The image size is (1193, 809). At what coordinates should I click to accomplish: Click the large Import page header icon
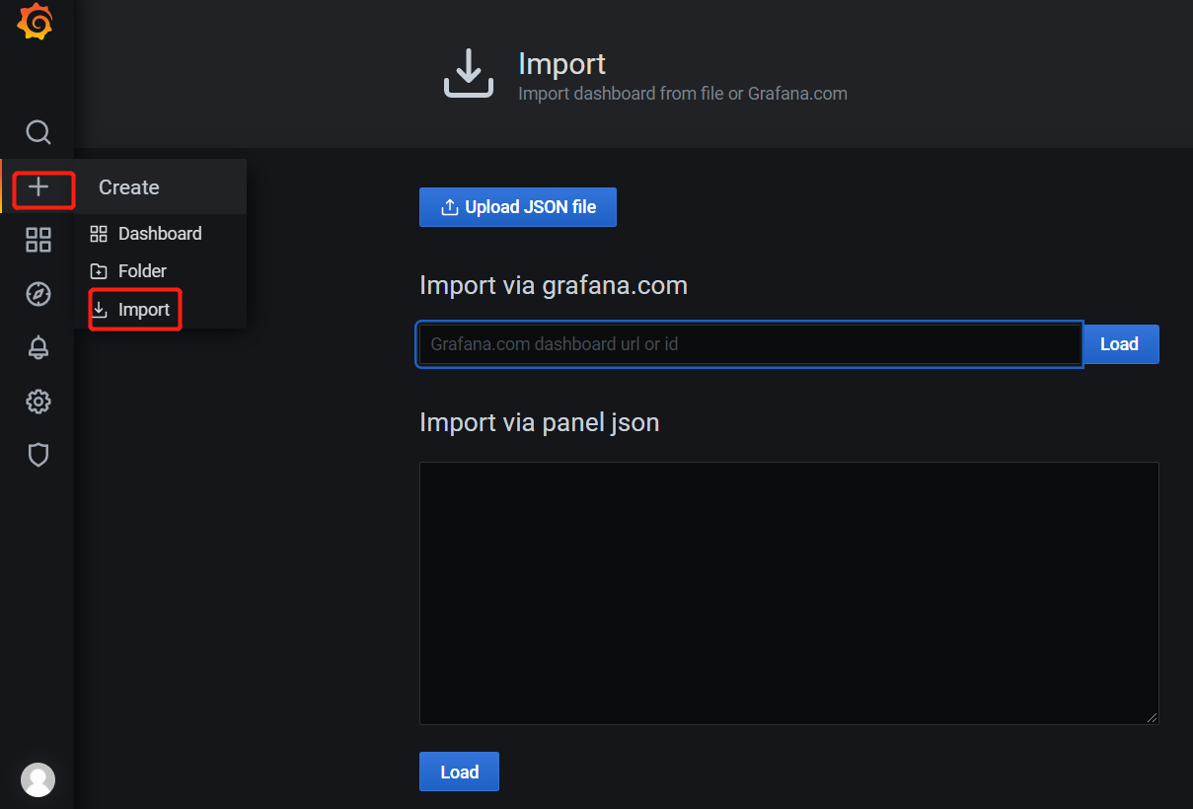tap(468, 74)
